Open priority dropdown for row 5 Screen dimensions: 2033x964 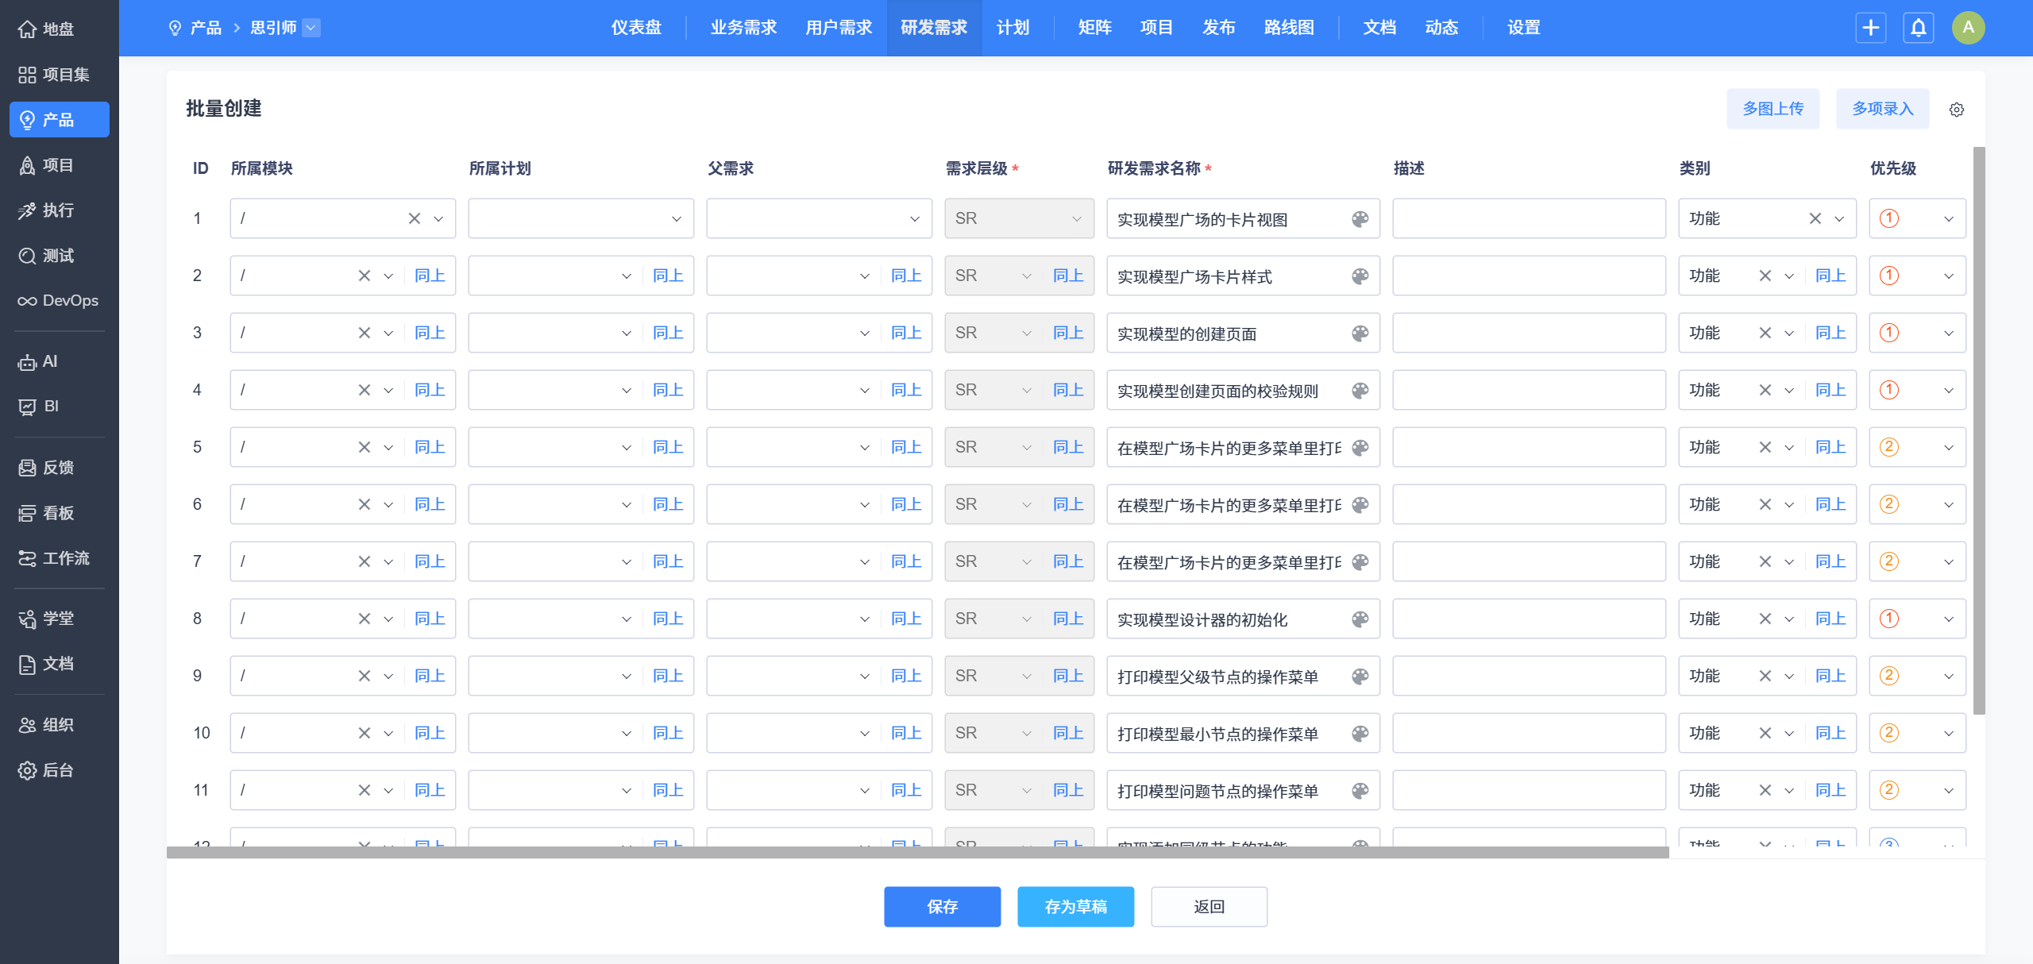click(x=1948, y=447)
